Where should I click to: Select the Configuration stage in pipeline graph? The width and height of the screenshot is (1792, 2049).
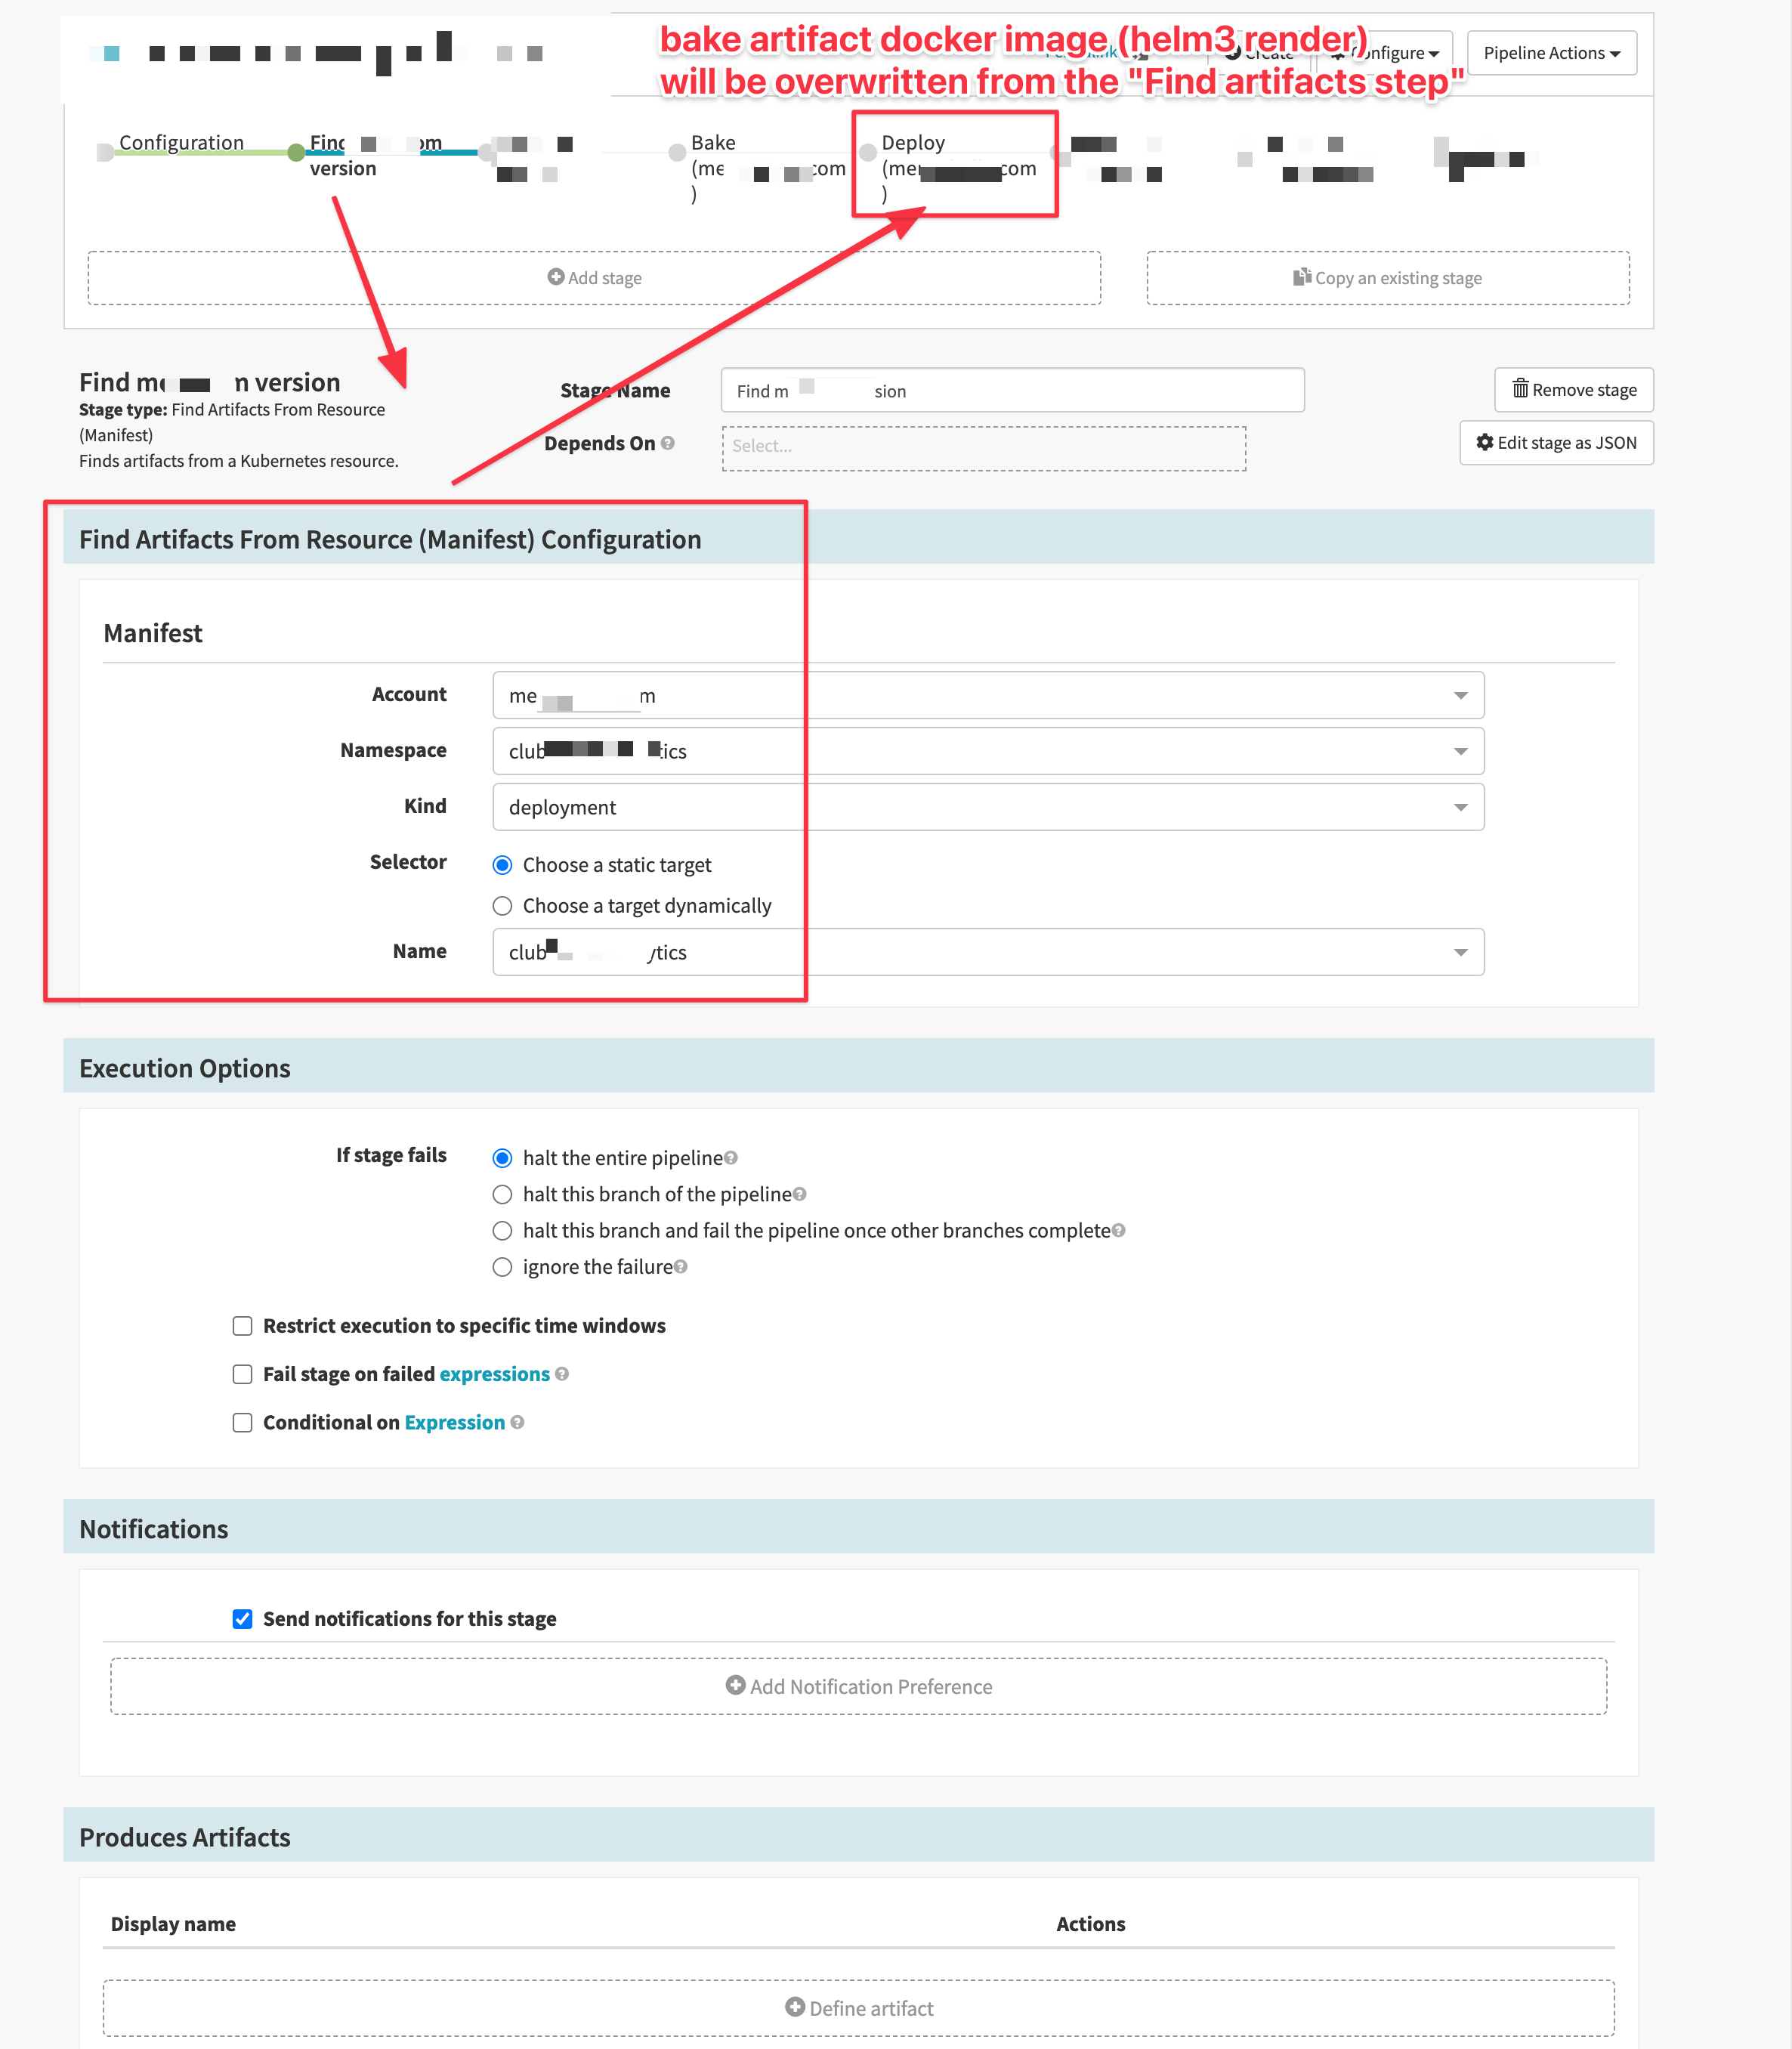pyautogui.click(x=181, y=143)
